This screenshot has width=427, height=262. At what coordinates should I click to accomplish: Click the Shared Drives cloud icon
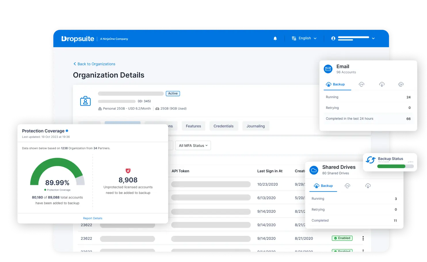click(314, 170)
